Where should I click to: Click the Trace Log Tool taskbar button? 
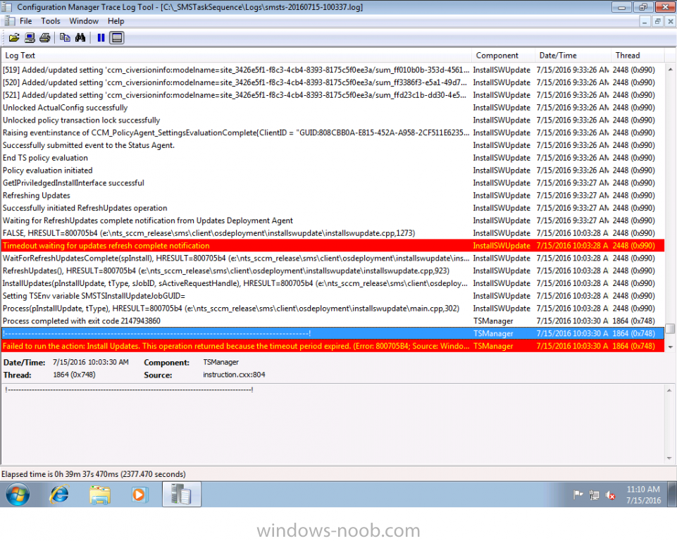click(x=181, y=495)
